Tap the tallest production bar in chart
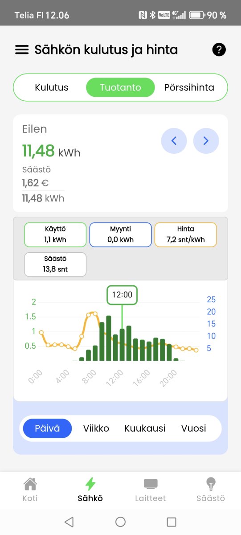Viewport: 241px width, 535px height. pos(109,338)
